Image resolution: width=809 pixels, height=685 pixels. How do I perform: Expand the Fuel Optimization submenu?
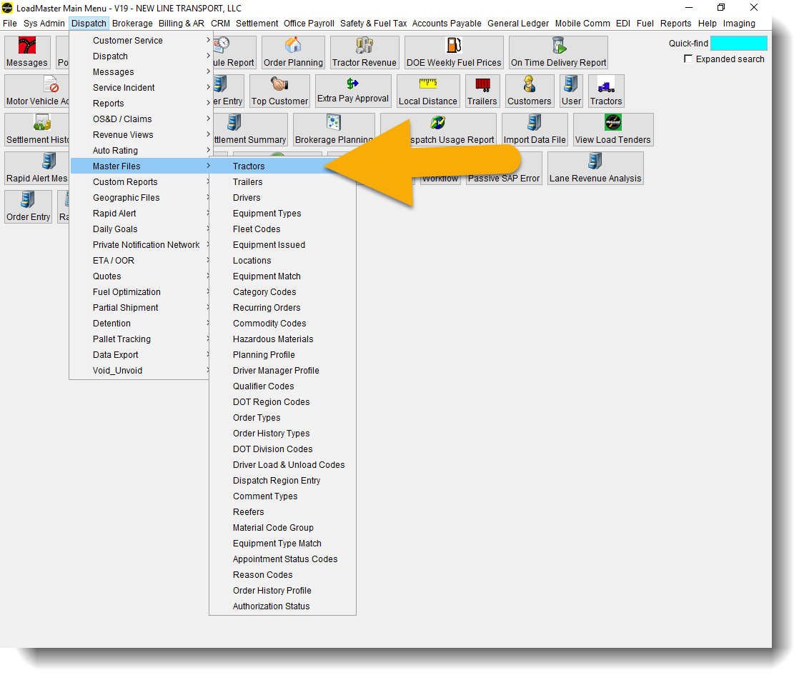pyautogui.click(x=140, y=292)
